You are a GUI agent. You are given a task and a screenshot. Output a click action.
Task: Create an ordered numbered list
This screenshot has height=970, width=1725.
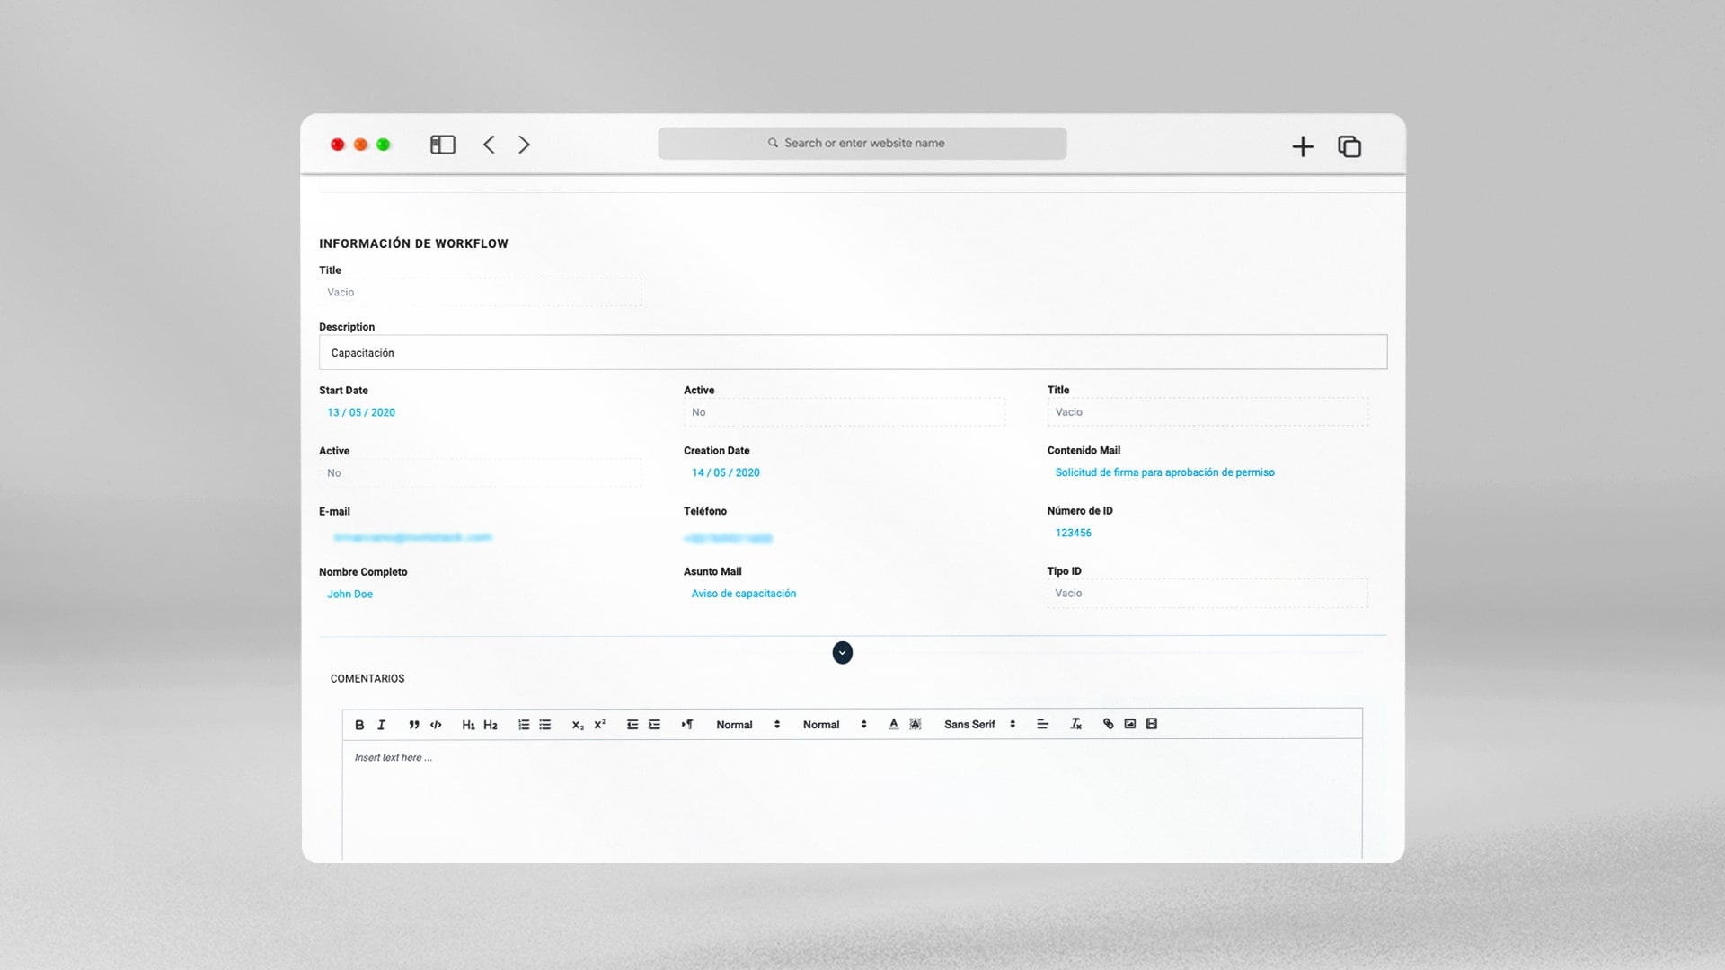click(x=524, y=725)
